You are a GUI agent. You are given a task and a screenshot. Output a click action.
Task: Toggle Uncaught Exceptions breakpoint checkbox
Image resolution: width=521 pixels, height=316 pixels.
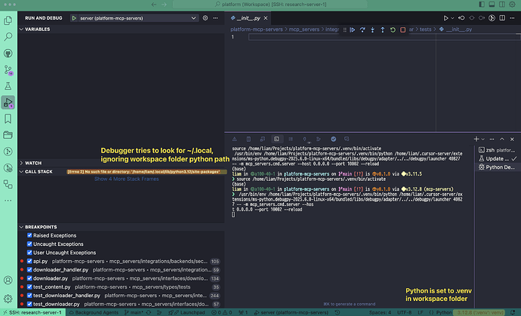(29, 244)
